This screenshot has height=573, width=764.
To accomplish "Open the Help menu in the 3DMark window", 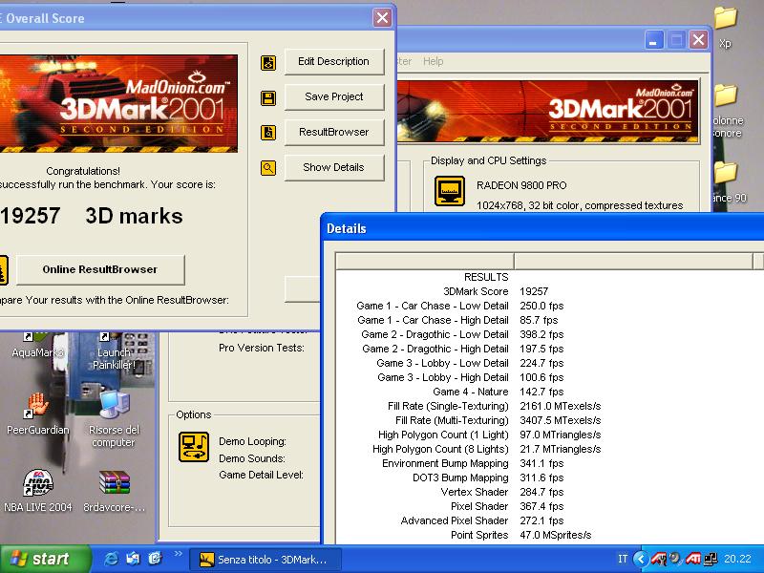I will [433, 61].
